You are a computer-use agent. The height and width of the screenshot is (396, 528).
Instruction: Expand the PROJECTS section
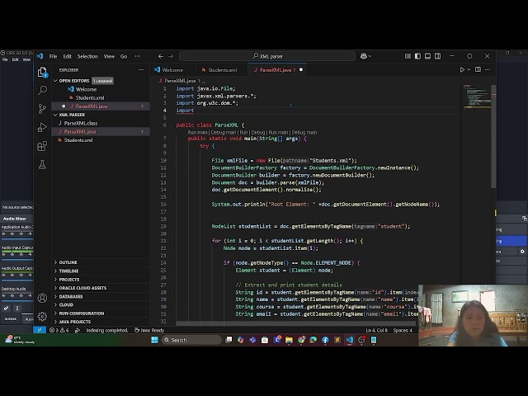coord(69,280)
